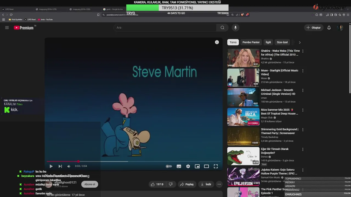
Task: Like the video with 197 B
Action: coord(157,184)
